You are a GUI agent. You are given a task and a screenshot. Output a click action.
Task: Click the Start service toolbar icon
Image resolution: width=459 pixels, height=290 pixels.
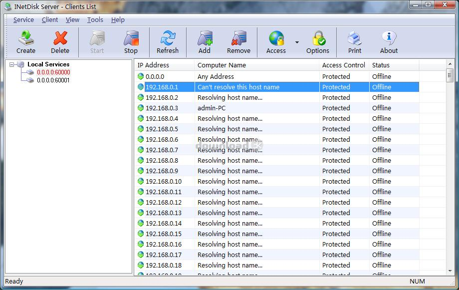tap(97, 38)
